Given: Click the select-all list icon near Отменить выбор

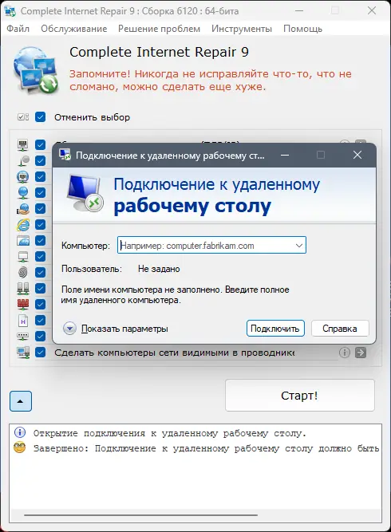Looking at the screenshot, I should pyautogui.click(x=23, y=117).
